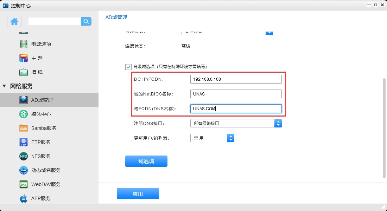Open the FTP服务 icon

[24, 142]
